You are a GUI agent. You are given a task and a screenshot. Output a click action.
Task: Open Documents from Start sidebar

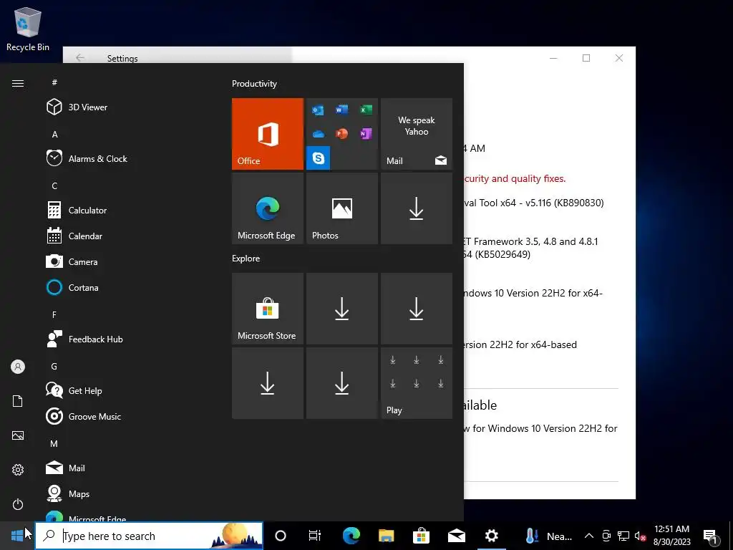point(18,401)
